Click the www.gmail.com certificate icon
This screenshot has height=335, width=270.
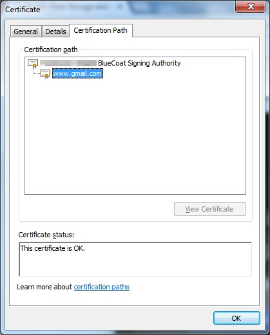pos(45,74)
